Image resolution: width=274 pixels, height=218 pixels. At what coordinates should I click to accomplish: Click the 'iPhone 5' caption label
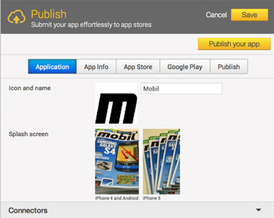[151, 198]
